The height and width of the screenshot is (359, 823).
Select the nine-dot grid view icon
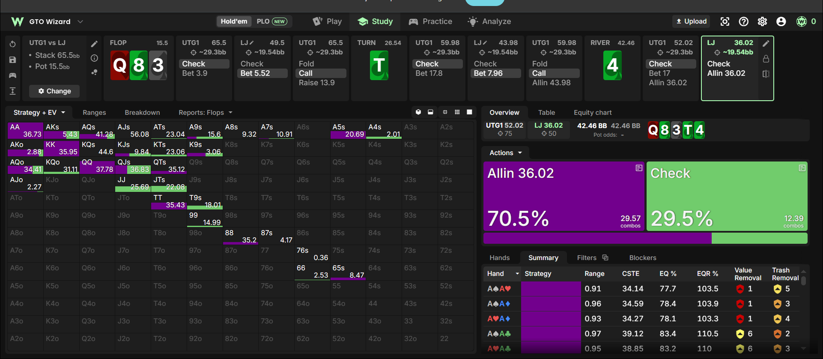click(x=457, y=112)
